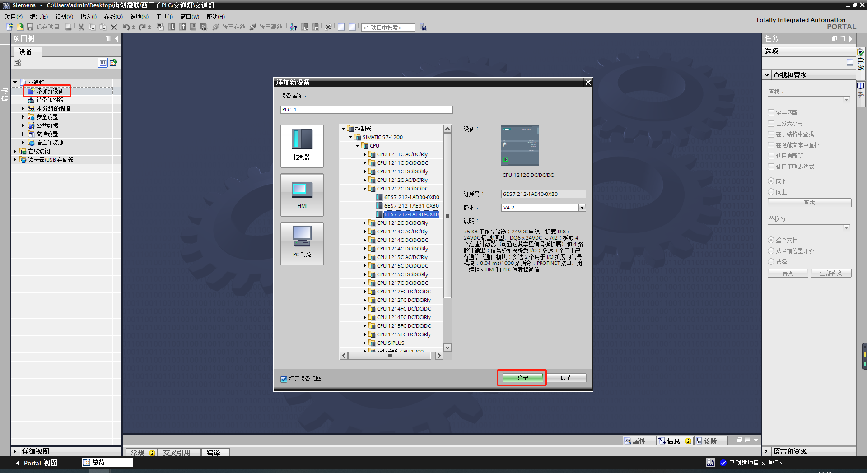
Task: Click the device name PLC_1 input field
Action: point(366,110)
